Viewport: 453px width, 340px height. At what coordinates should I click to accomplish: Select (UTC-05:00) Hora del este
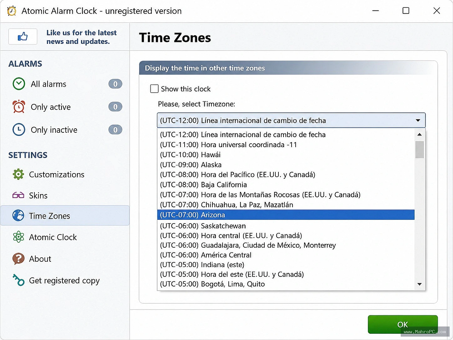tap(286, 274)
